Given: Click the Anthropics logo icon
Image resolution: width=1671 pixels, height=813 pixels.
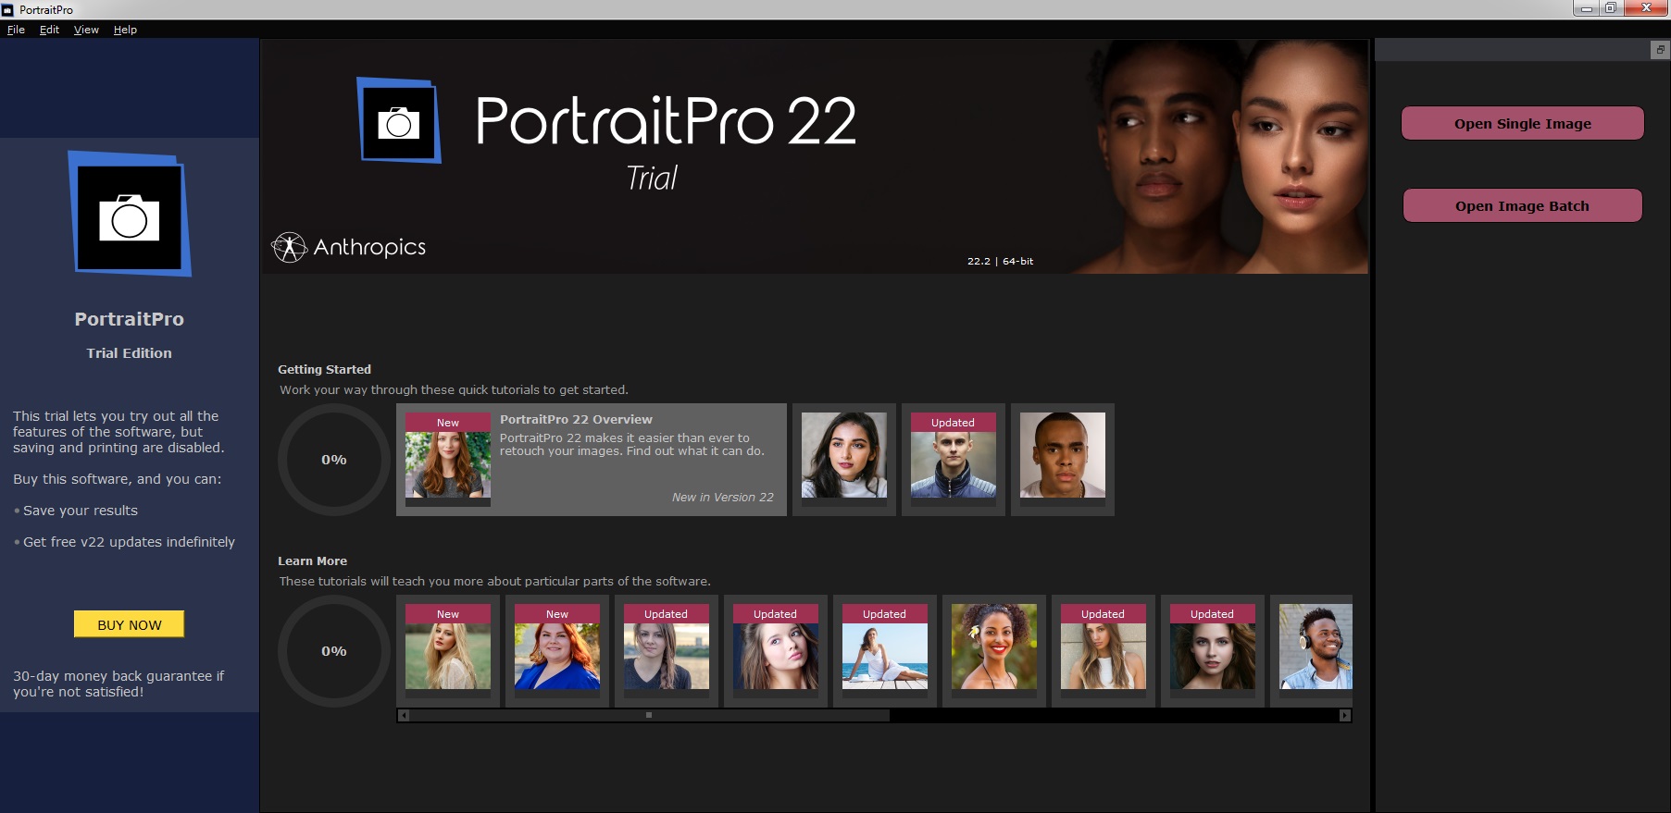Looking at the screenshot, I should coord(289,247).
